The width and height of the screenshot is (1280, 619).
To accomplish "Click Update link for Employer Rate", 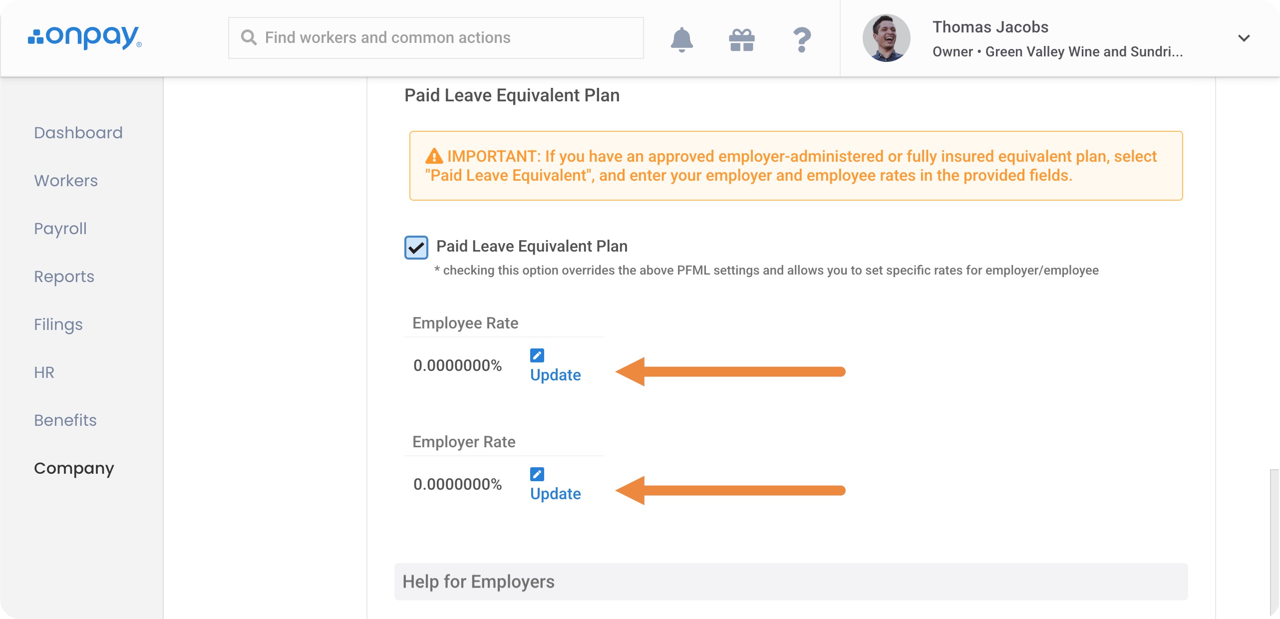I will pyautogui.click(x=556, y=494).
